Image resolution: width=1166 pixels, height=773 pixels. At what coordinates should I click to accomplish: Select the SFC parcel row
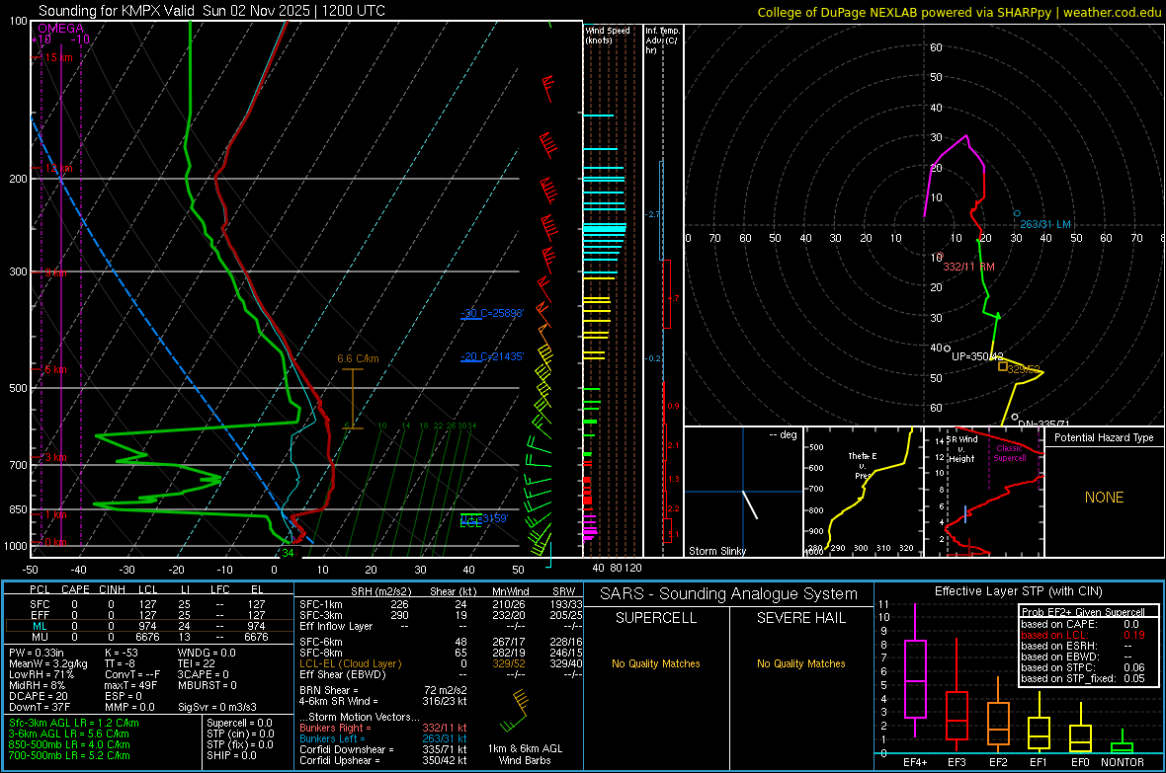pyautogui.click(x=149, y=604)
